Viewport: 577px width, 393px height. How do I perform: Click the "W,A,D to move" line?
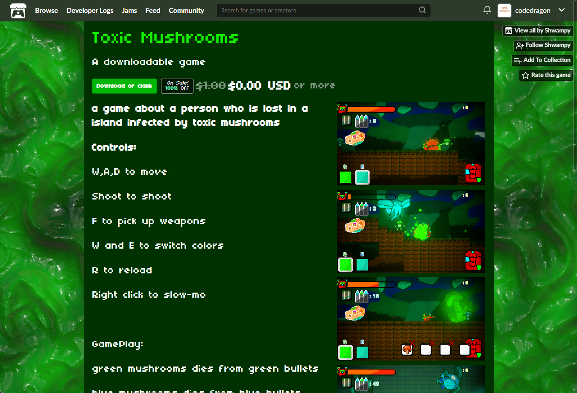[129, 172]
